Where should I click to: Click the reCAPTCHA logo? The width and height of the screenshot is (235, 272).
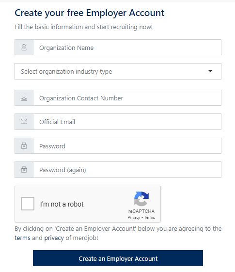pyautogui.click(x=141, y=199)
